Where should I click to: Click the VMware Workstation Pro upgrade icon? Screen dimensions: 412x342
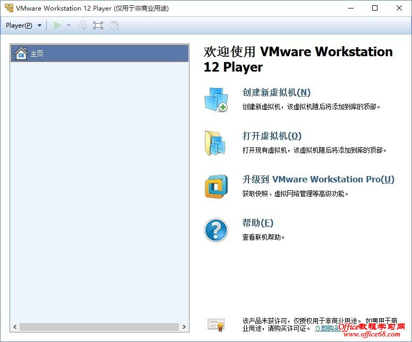click(216, 187)
